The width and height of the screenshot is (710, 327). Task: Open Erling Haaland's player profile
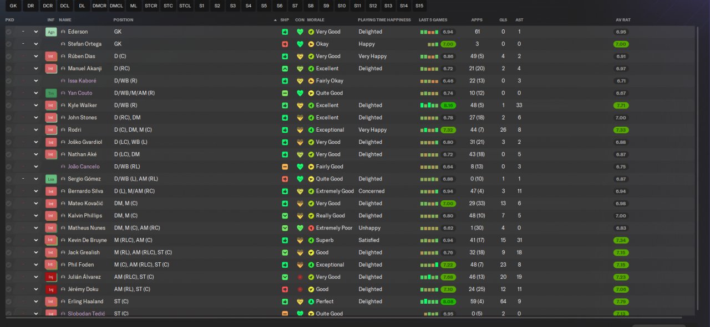85,302
